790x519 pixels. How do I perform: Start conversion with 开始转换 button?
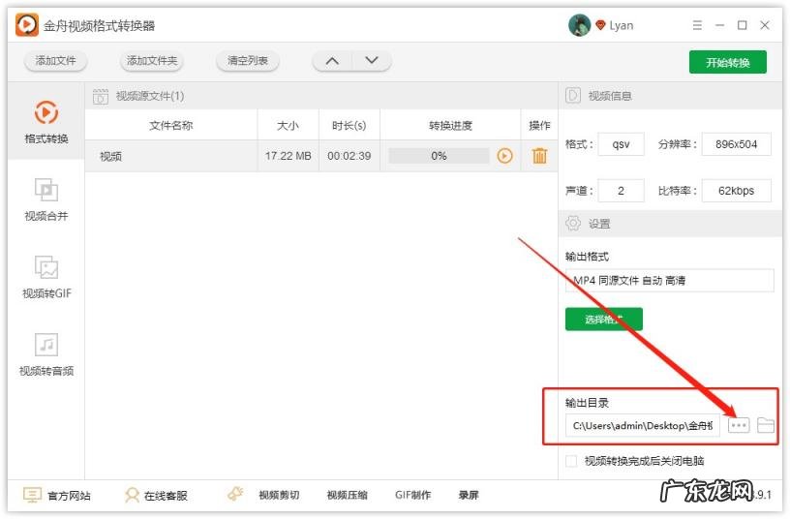727,62
